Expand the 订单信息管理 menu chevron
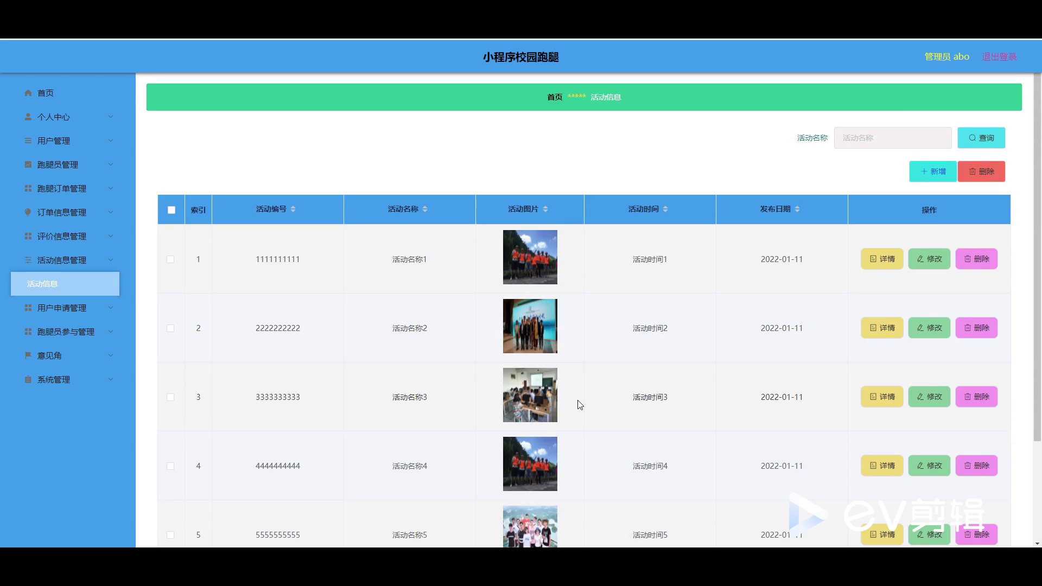The image size is (1042, 586). point(111,212)
